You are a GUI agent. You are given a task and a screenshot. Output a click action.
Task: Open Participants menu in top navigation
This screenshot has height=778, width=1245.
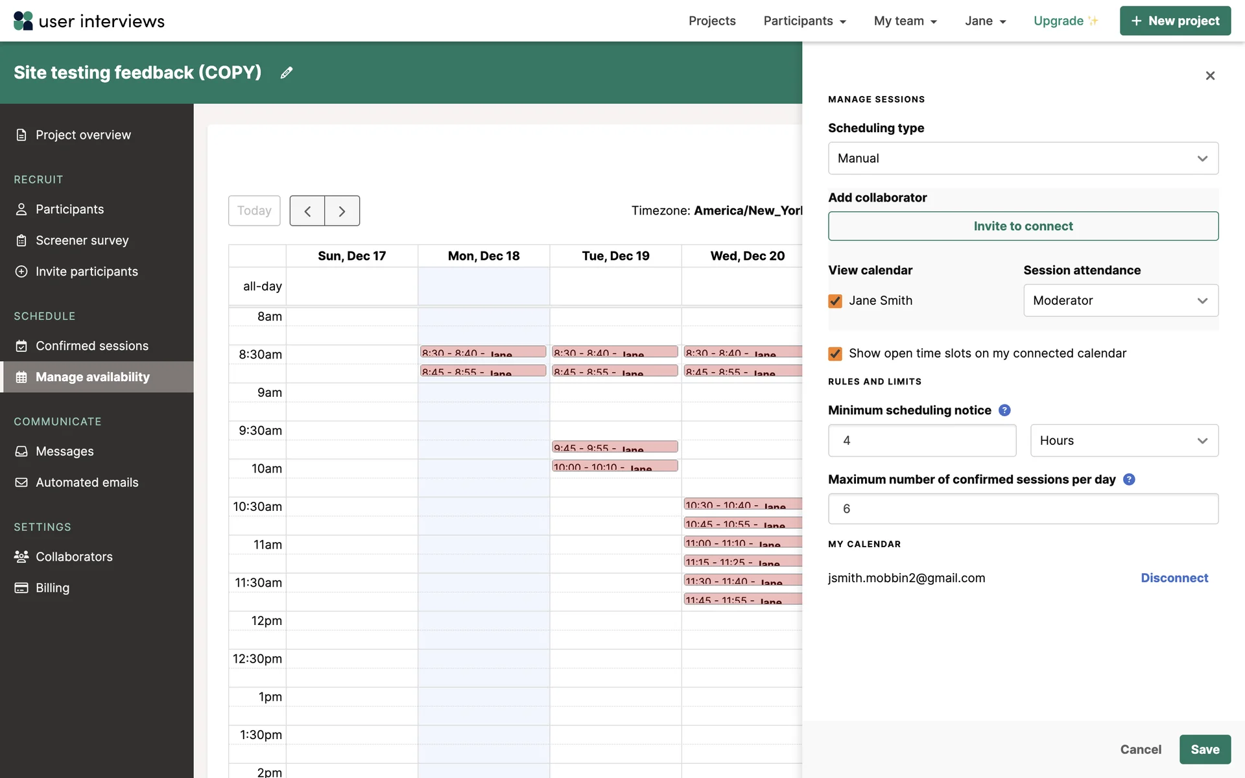(x=804, y=21)
